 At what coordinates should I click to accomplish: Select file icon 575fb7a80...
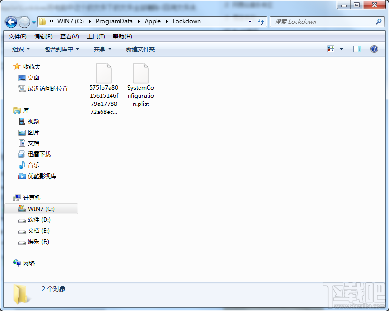click(x=104, y=73)
